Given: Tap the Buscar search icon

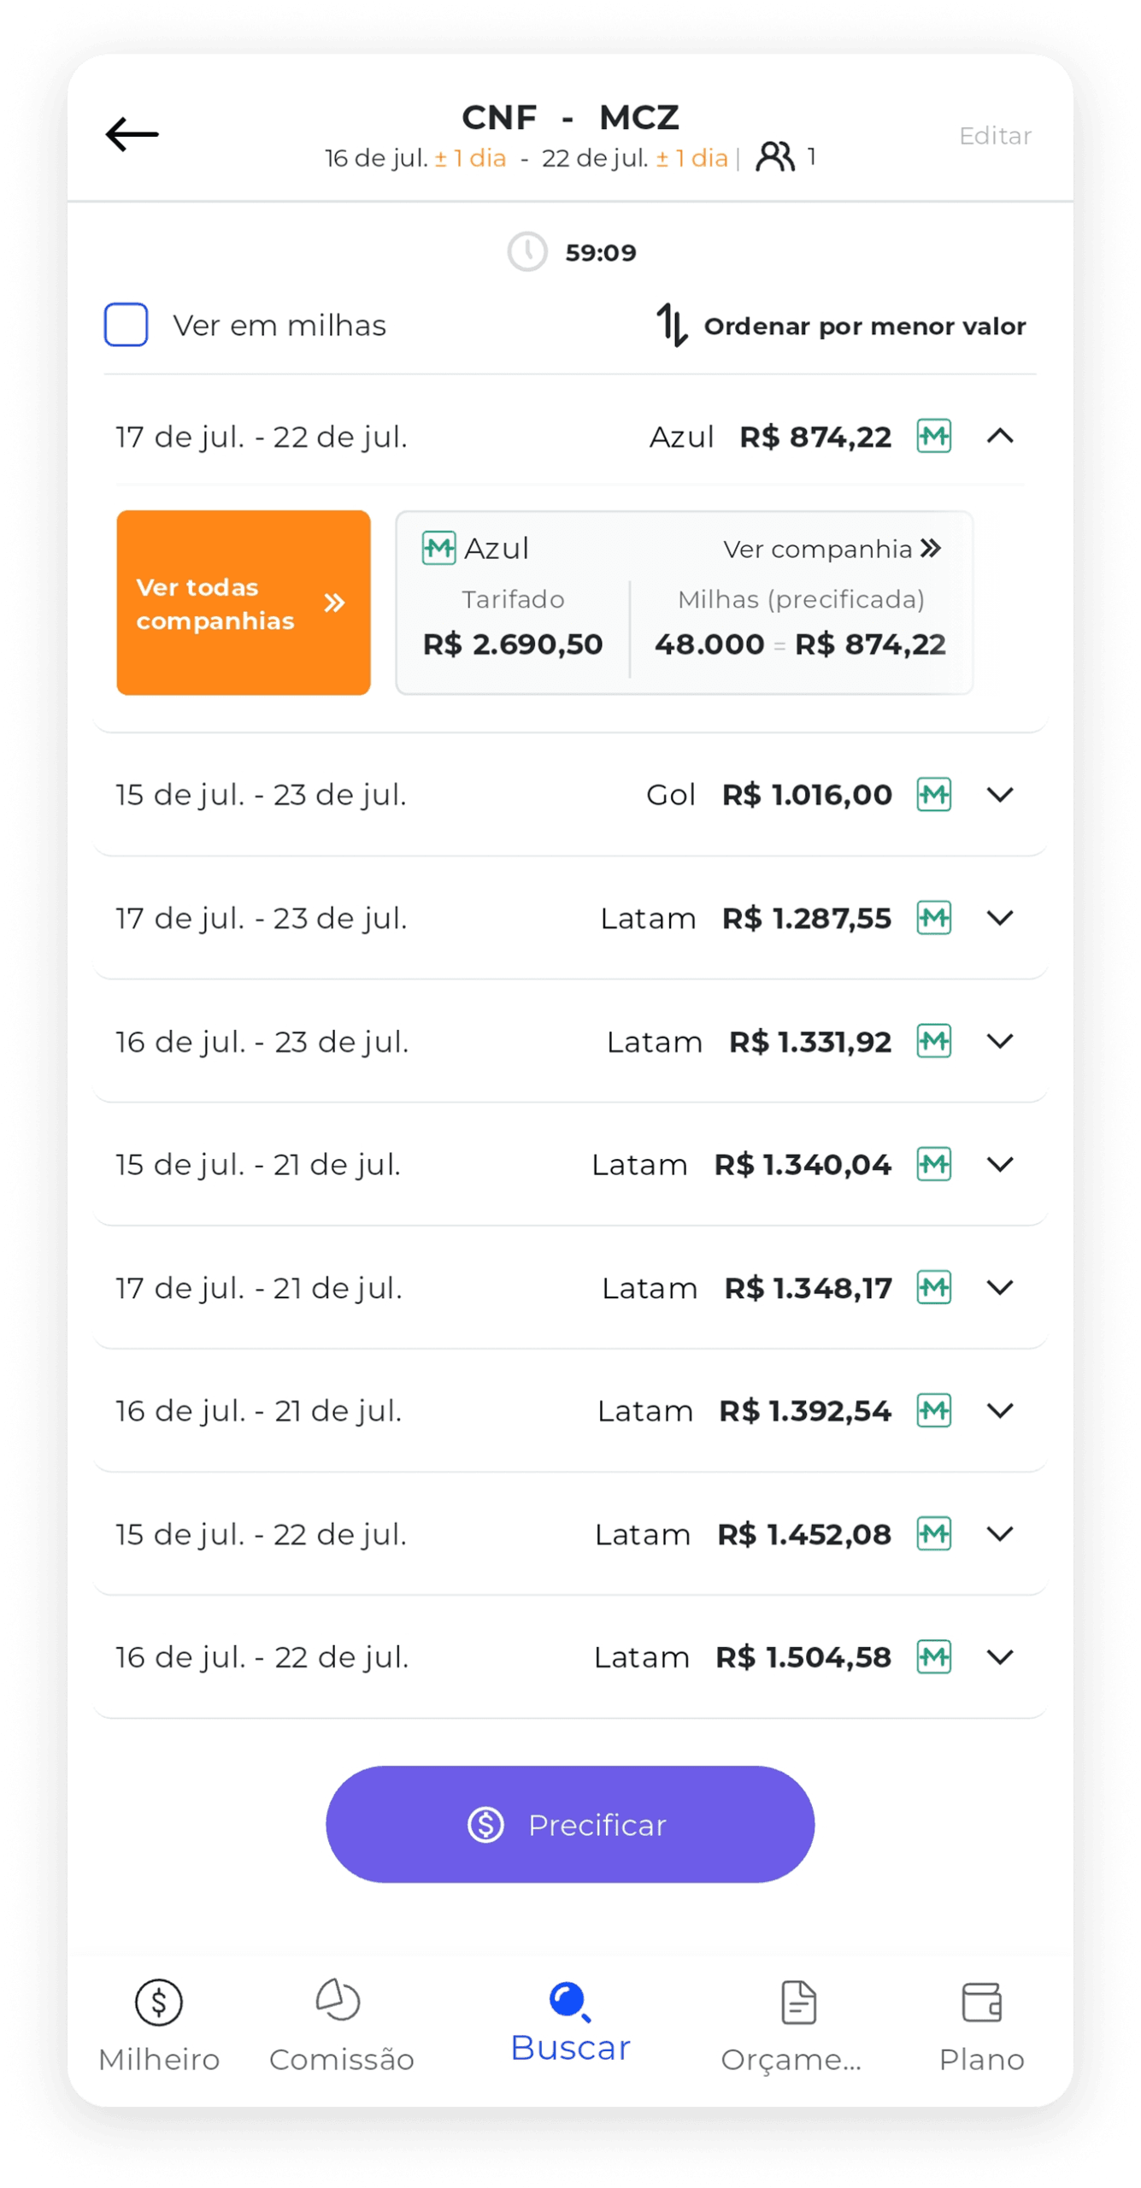Looking at the screenshot, I should coord(569,2003).
